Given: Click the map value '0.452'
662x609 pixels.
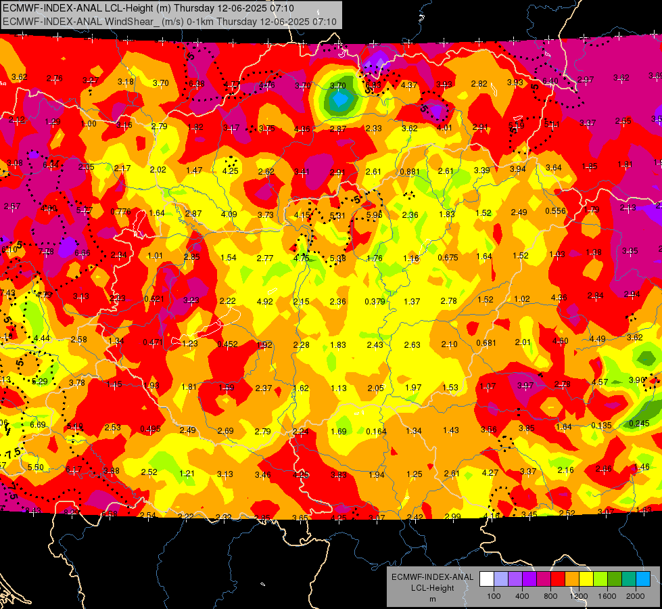Looking at the screenshot, I should tap(228, 344).
